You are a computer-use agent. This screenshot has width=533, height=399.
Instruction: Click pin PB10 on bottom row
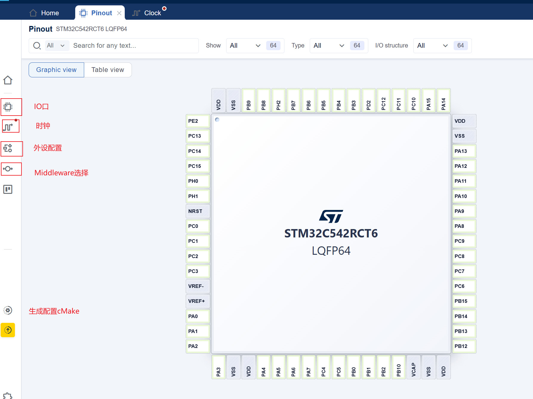pos(399,367)
